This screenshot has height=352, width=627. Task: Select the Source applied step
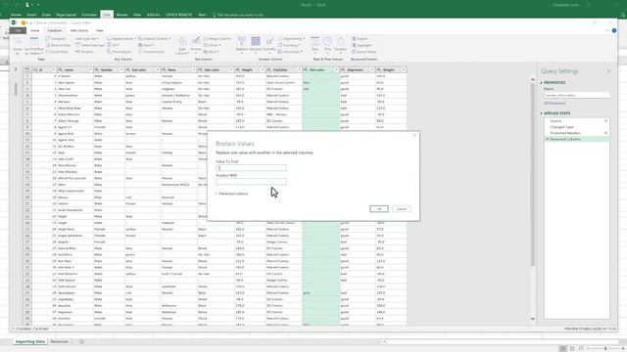click(x=555, y=120)
